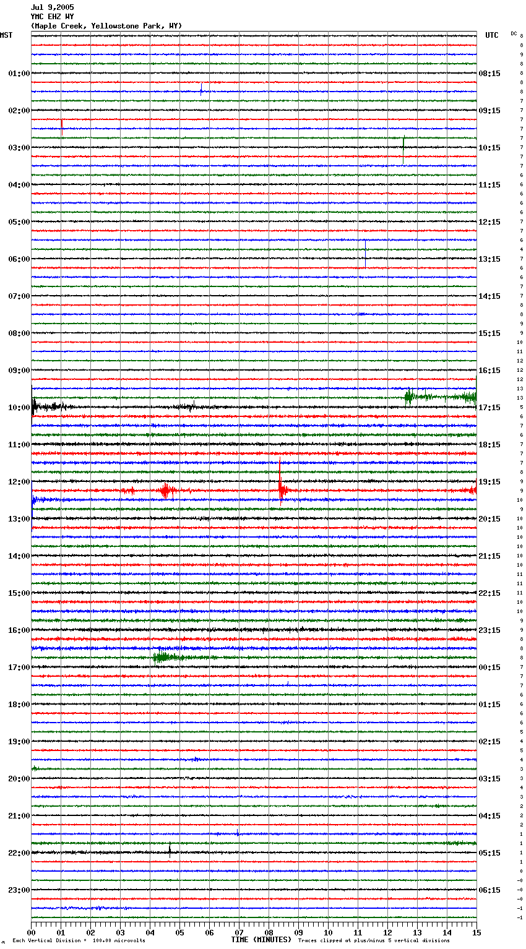Click the "04:15" UTC time label

coord(489,816)
